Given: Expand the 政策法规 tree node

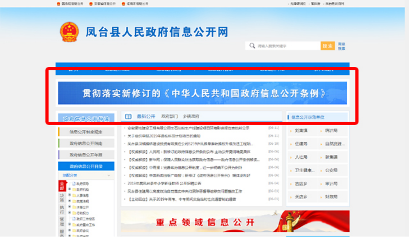Looking at the screenshot, I should [69, 201].
